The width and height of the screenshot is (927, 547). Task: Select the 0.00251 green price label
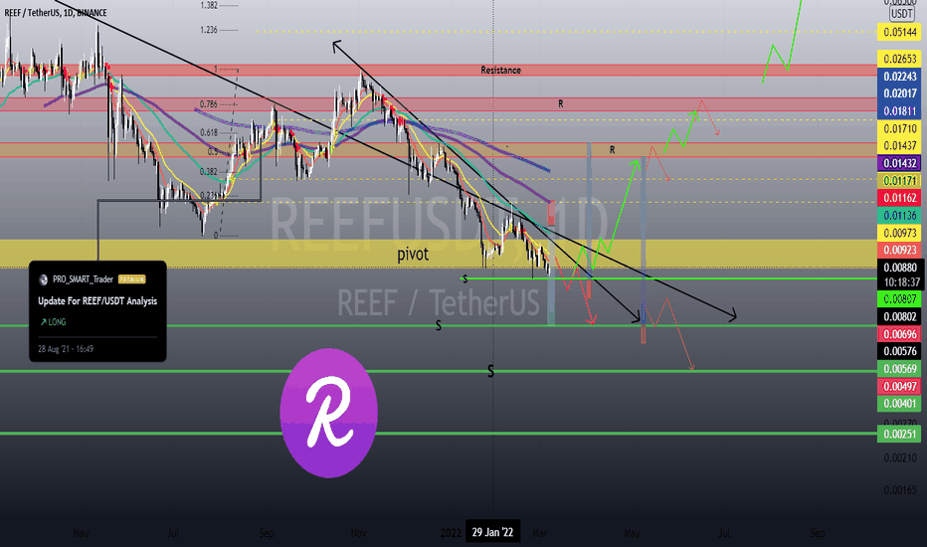900,434
